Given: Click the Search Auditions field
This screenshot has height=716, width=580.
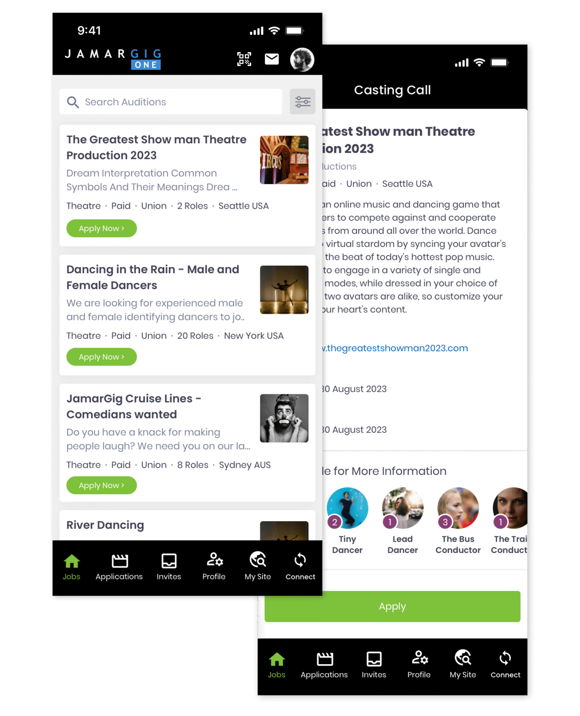Looking at the screenshot, I should (171, 102).
